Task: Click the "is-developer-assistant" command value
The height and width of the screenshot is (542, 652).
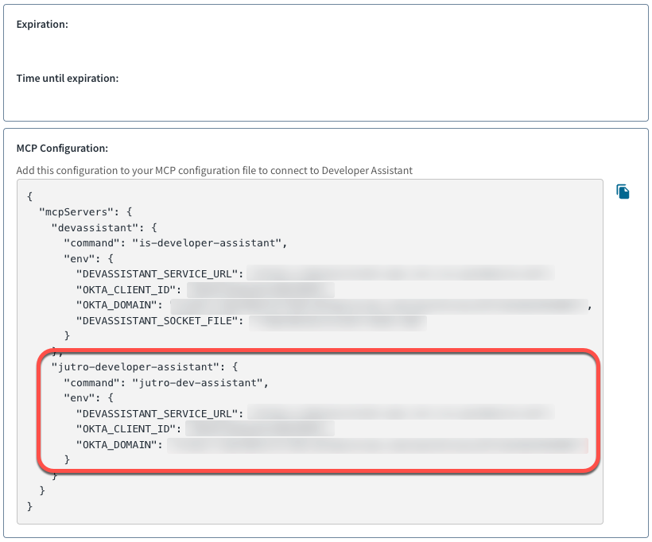Action: (x=207, y=243)
